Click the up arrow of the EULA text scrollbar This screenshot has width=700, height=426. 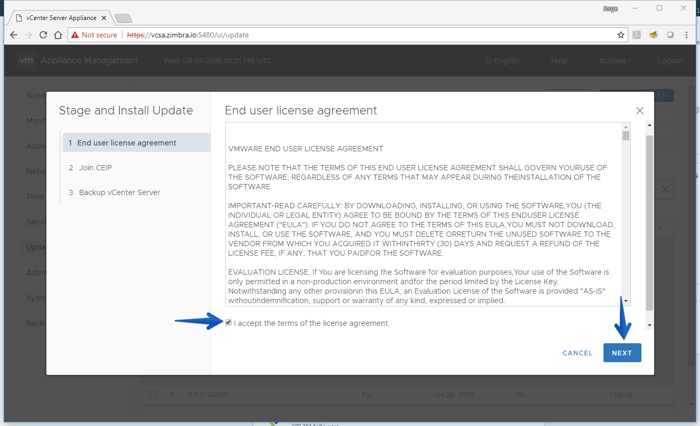tap(626, 127)
